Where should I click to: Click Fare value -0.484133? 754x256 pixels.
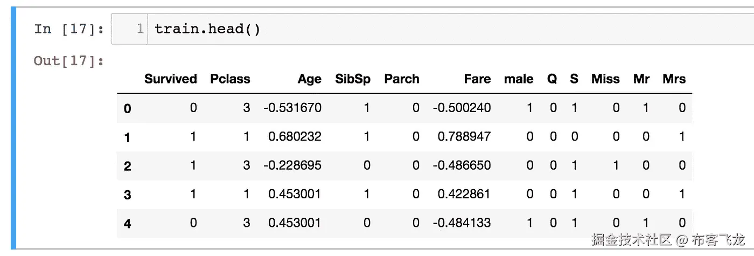tap(462, 223)
